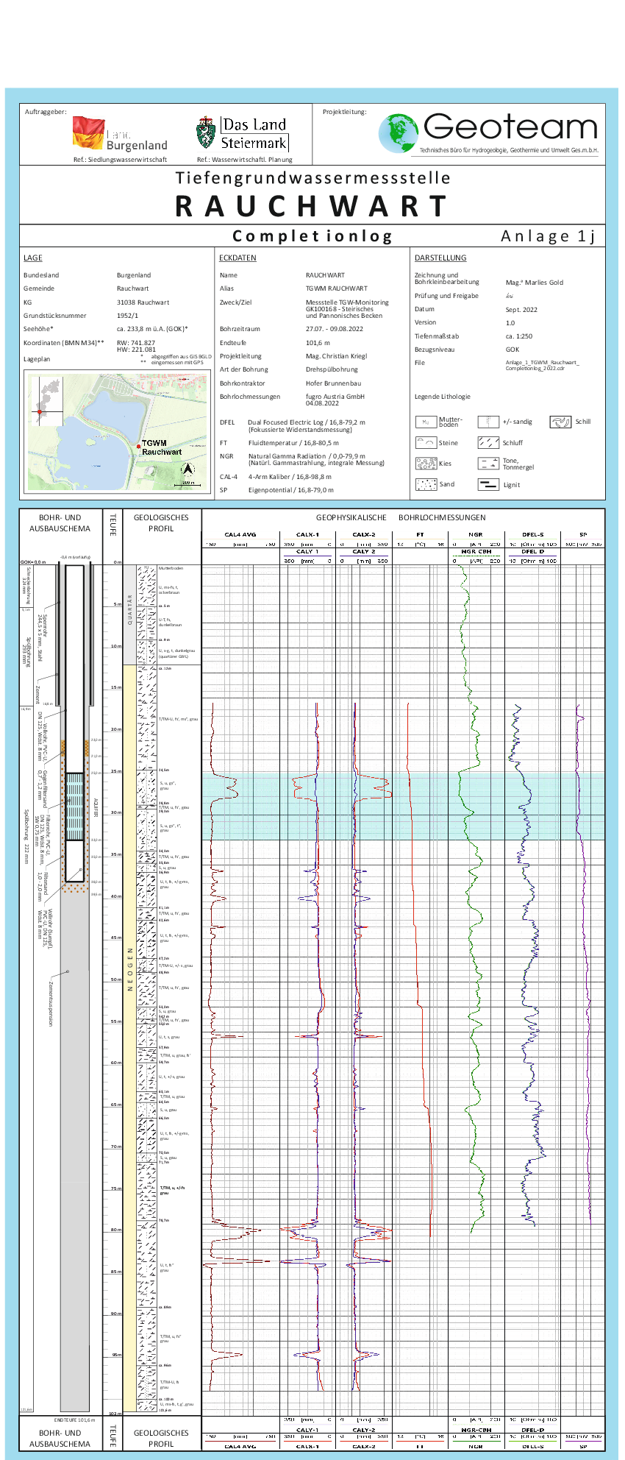The width and height of the screenshot is (625, 1460).
Task: Click the vertical 'QUARTÄR' label
Action: click(130, 609)
